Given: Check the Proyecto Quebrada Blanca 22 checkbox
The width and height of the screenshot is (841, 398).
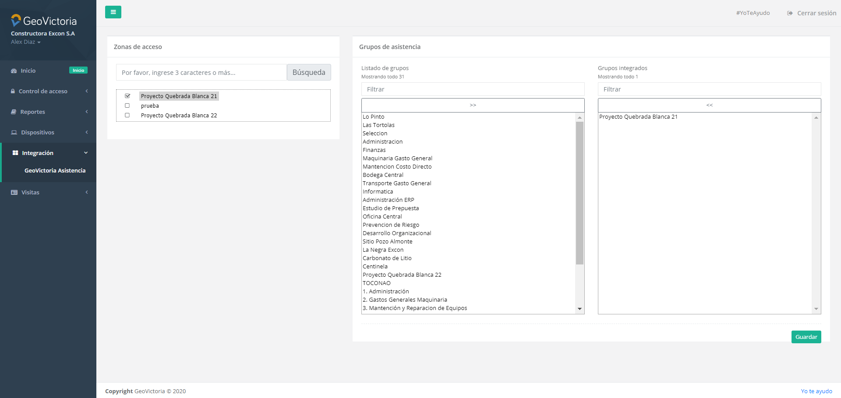Looking at the screenshot, I should click(x=127, y=115).
